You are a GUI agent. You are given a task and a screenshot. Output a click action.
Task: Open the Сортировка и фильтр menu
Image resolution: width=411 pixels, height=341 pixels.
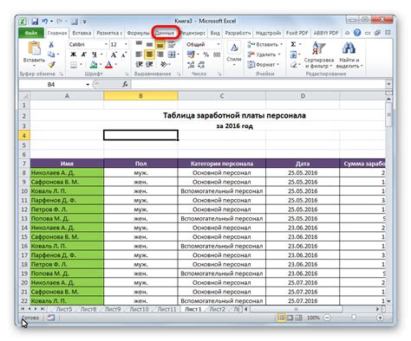pyautogui.click(x=319, y=55)
